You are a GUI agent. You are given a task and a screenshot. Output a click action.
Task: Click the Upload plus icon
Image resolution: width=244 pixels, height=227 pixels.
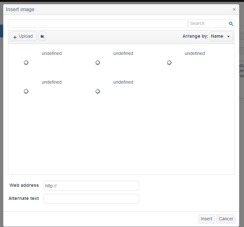pos(15,37)
